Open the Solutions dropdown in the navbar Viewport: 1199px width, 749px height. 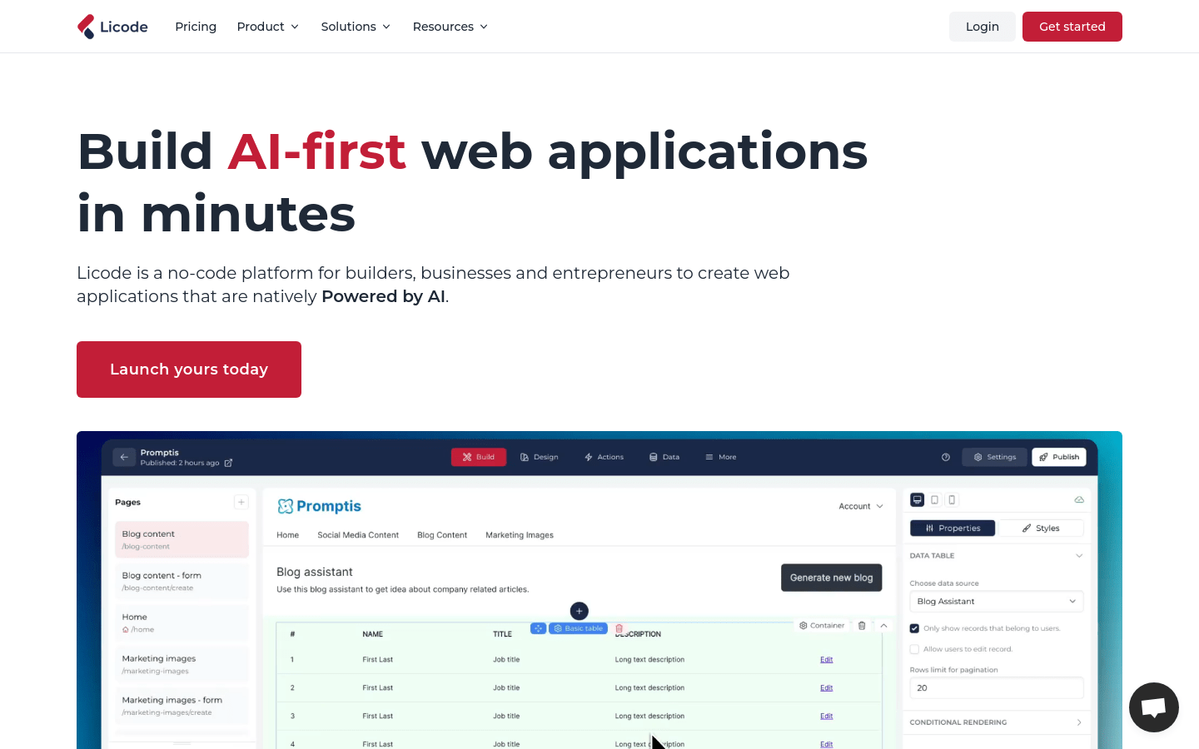coord(356,27)
